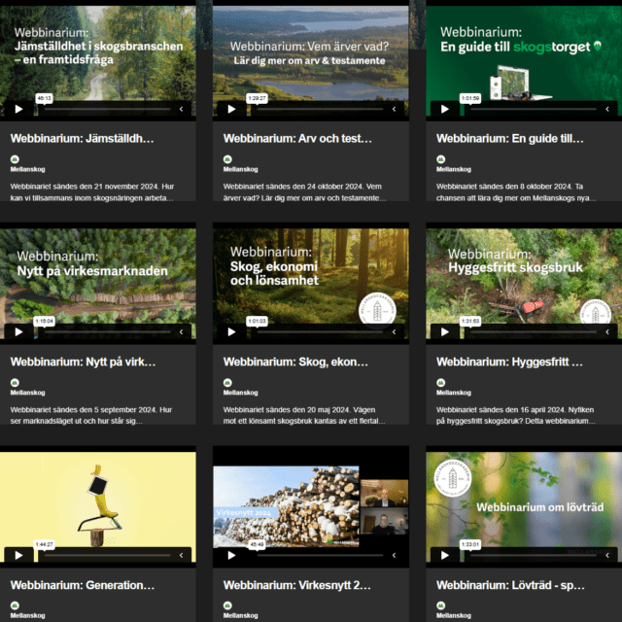The height and width of the screenshot is (622, 622).
Task: Expand player controls chevron on skogstorget video
Action: pos(607,109)
